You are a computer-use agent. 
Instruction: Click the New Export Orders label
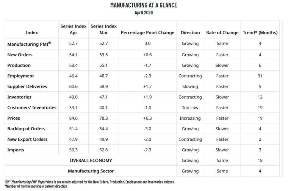pyautogui.click(x=27, y=139)
